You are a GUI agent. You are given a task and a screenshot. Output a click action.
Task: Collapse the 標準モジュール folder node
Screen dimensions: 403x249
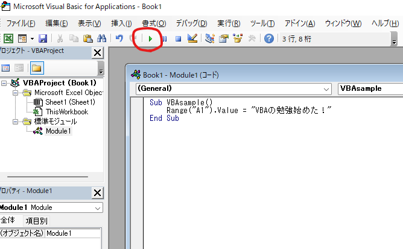pos(16,121)
